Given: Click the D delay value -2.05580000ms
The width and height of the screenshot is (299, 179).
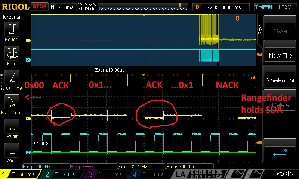Looking at the screenshot, I should coord(221,7).
